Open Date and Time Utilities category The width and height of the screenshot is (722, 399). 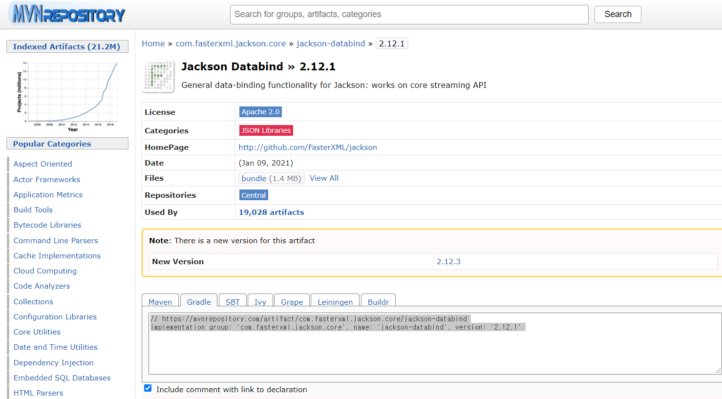56,347
